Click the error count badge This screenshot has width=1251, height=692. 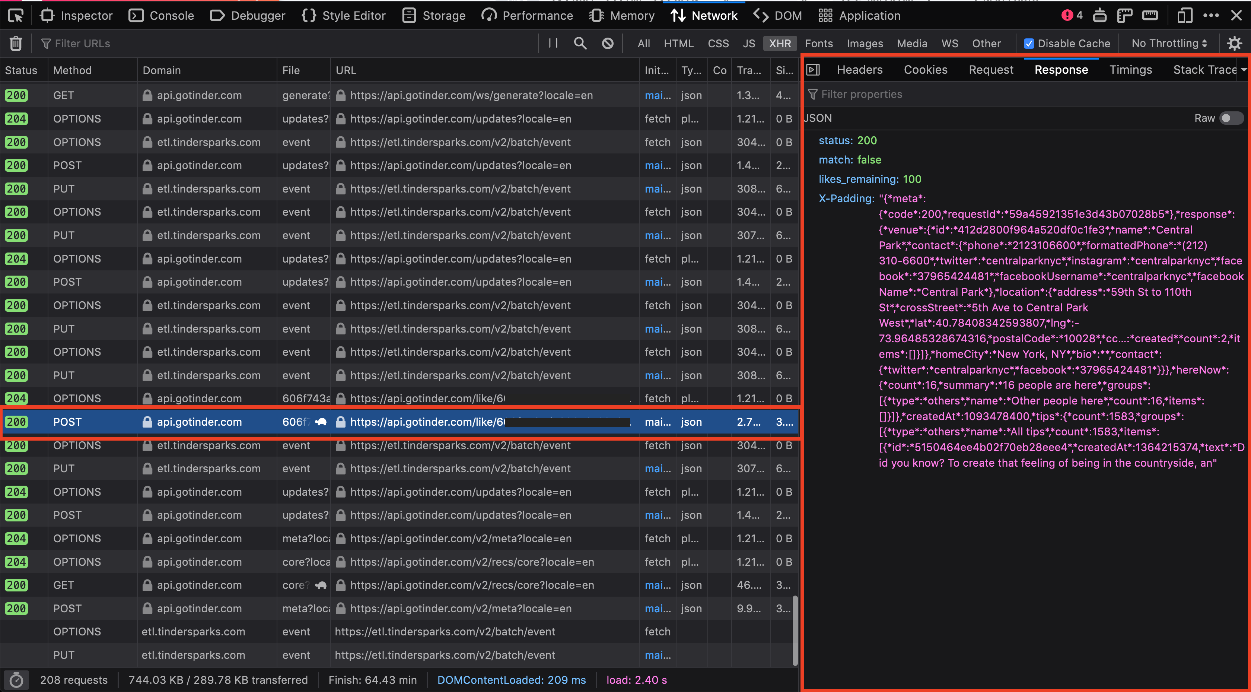pyautogui.click(x=1072, y=16)
